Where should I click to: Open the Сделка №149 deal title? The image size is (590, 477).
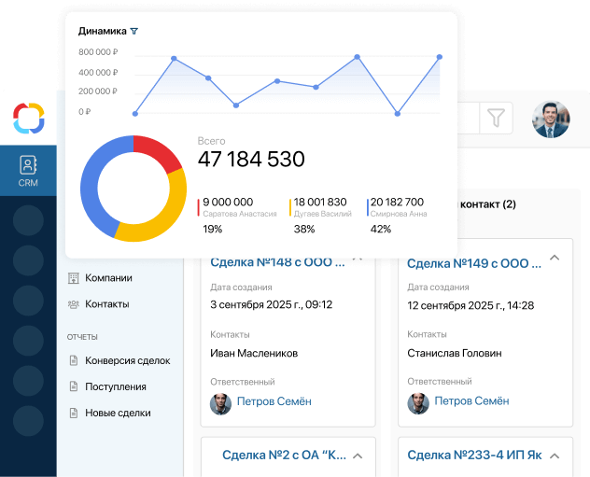pos(474,263)
